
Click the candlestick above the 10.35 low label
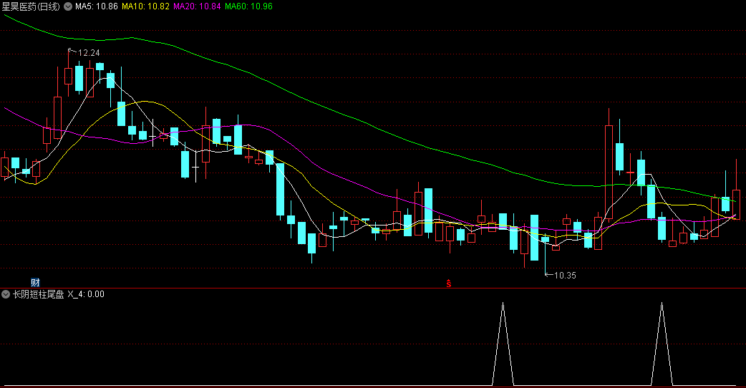point(546,240)
